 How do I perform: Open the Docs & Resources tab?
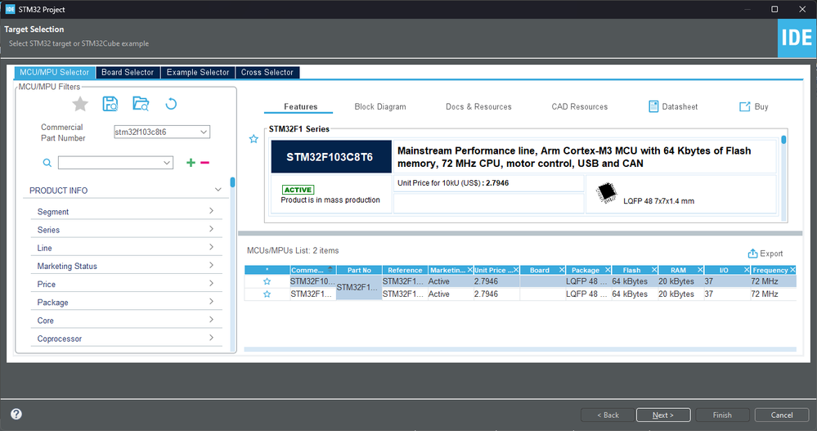[479, 106]
